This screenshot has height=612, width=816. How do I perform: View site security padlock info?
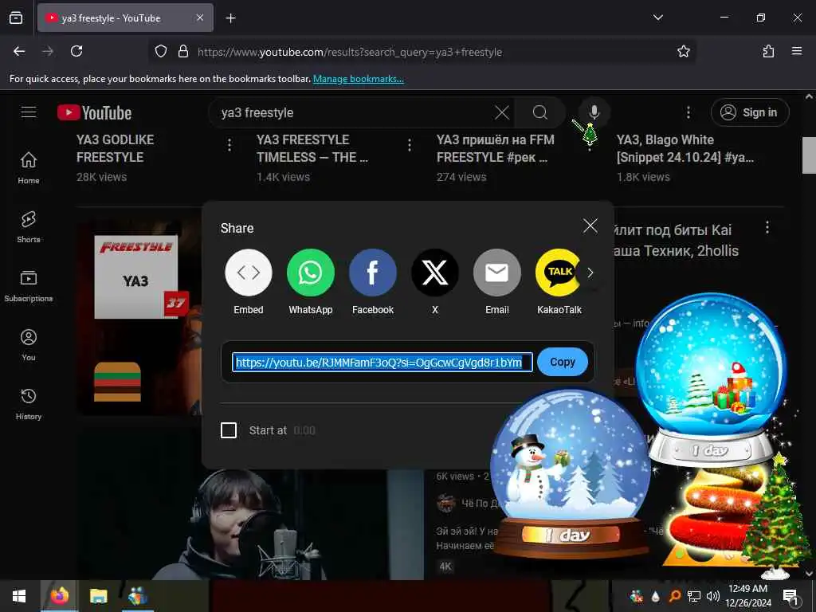183,51
